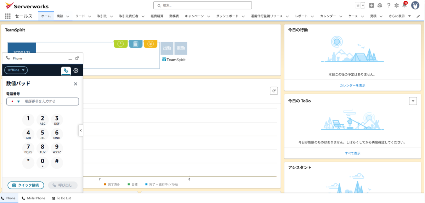
Task: Click the 出勤 clock-in button
Action: [167, 48]
